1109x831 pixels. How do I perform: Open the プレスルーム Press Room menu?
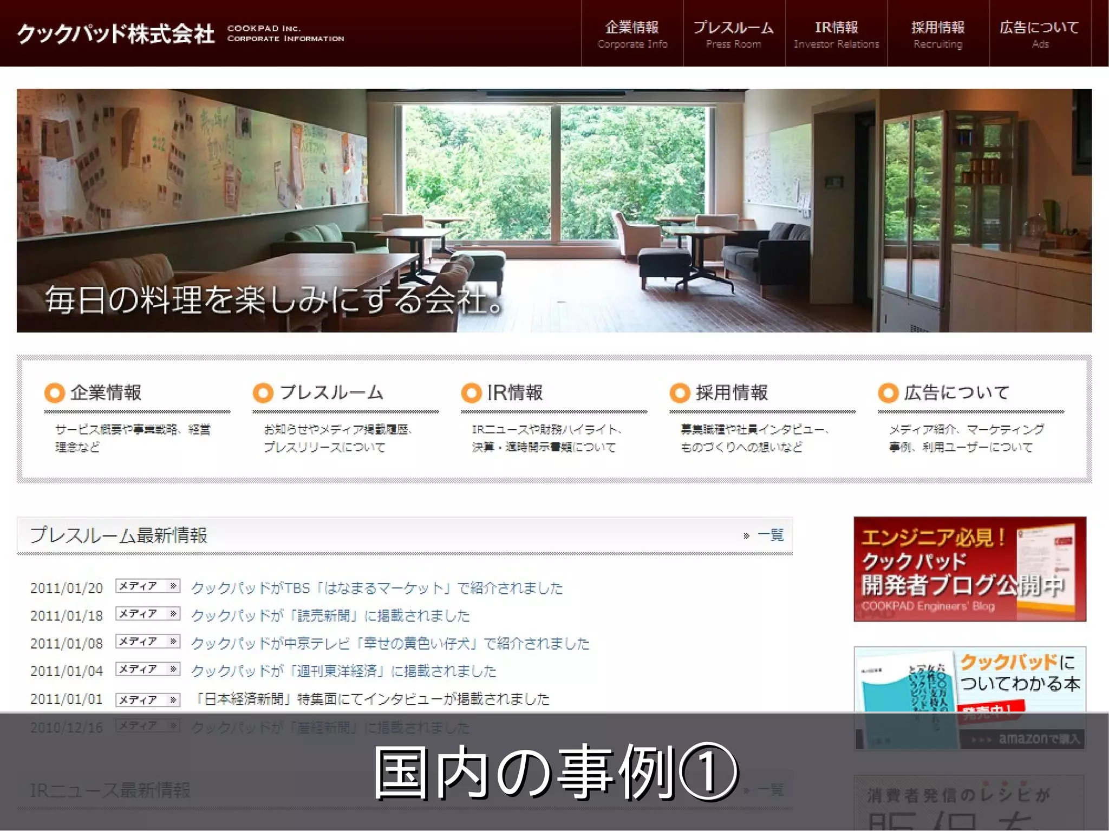tap(734, 34)
